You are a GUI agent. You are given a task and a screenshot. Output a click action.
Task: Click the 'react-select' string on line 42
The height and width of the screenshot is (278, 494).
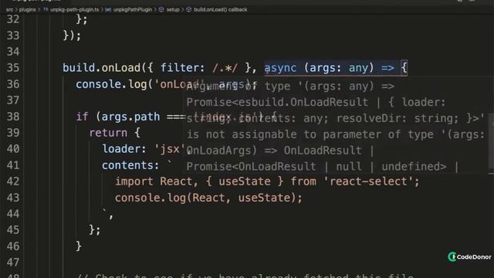point(368,181)
